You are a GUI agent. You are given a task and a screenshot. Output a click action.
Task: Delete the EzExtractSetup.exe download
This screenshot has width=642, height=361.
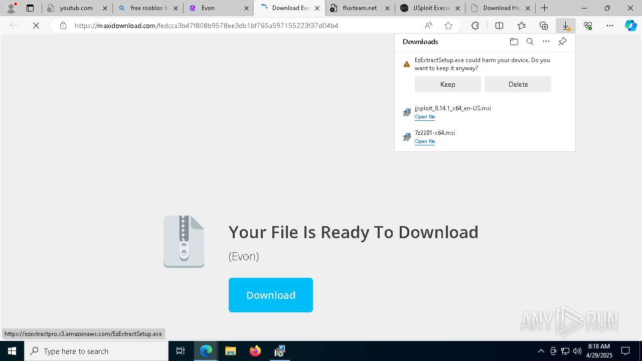pyautogui.click(x=518, y=84)
